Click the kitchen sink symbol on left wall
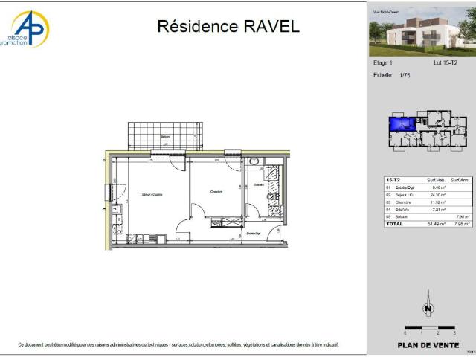The image size is (476, 357). [x=116, y=209]
